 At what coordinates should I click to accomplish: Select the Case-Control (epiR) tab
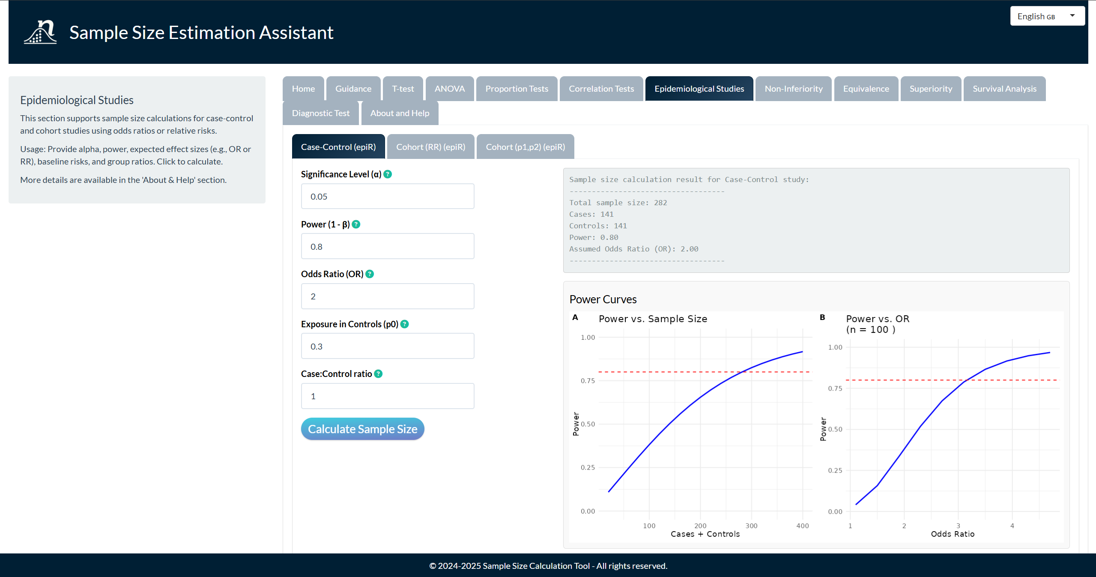coord(338,147)
